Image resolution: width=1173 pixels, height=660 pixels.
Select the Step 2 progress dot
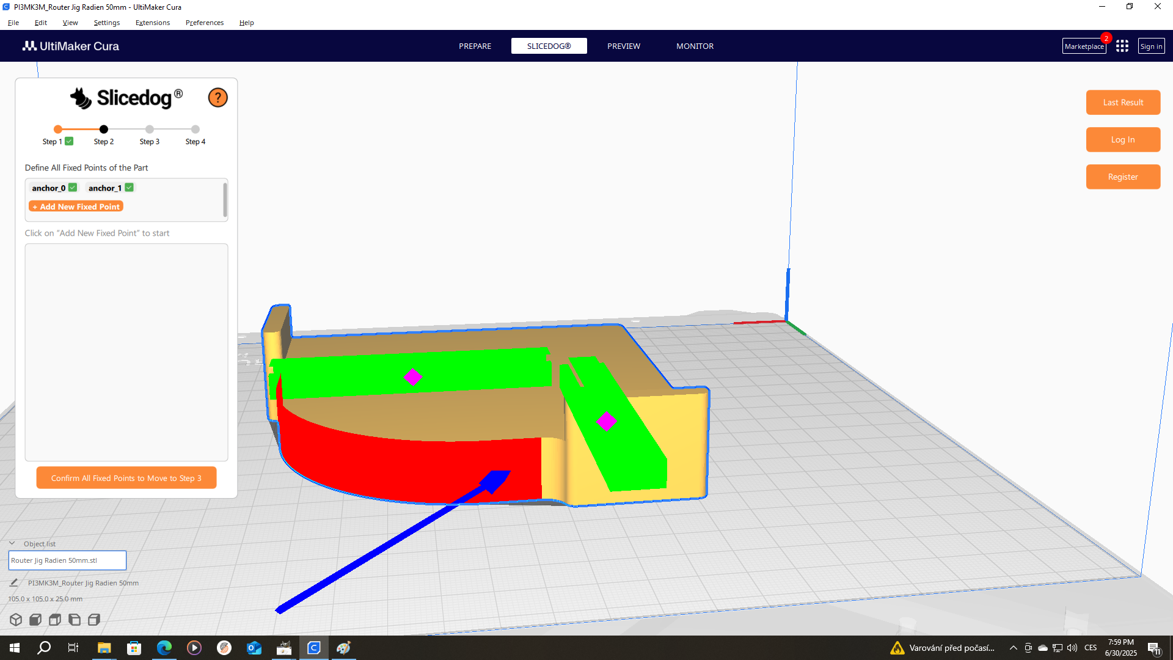104,129
